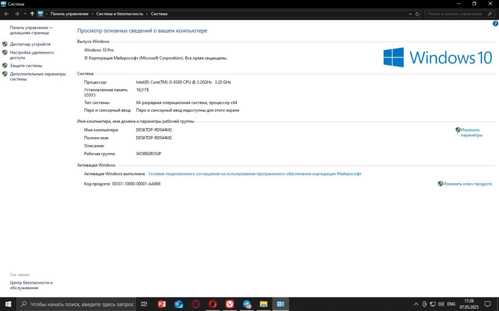
Task: Open Microsoft license terms link
Action: (x=255, y=174)
